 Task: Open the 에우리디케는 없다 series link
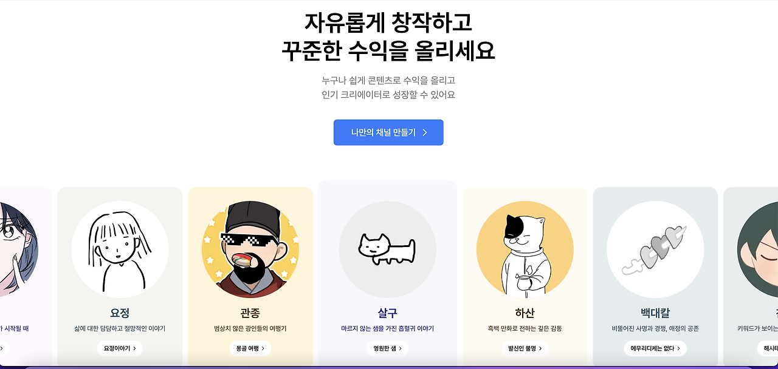655,348
